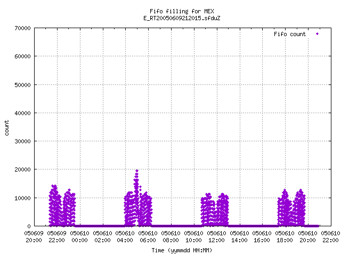Click the purple legend diamond marker
341x255 pixels.
tap(318, 34)
